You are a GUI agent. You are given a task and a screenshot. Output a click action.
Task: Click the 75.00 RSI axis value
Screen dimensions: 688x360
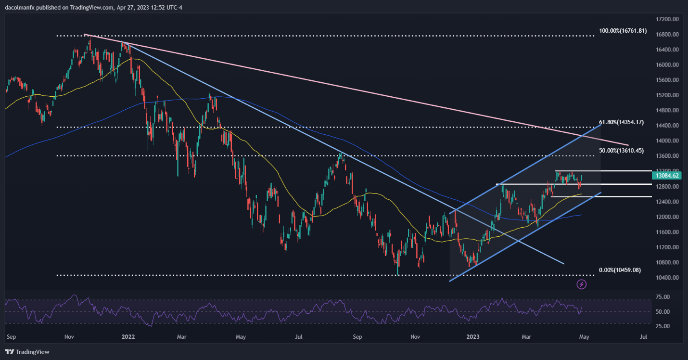point(663,297)
